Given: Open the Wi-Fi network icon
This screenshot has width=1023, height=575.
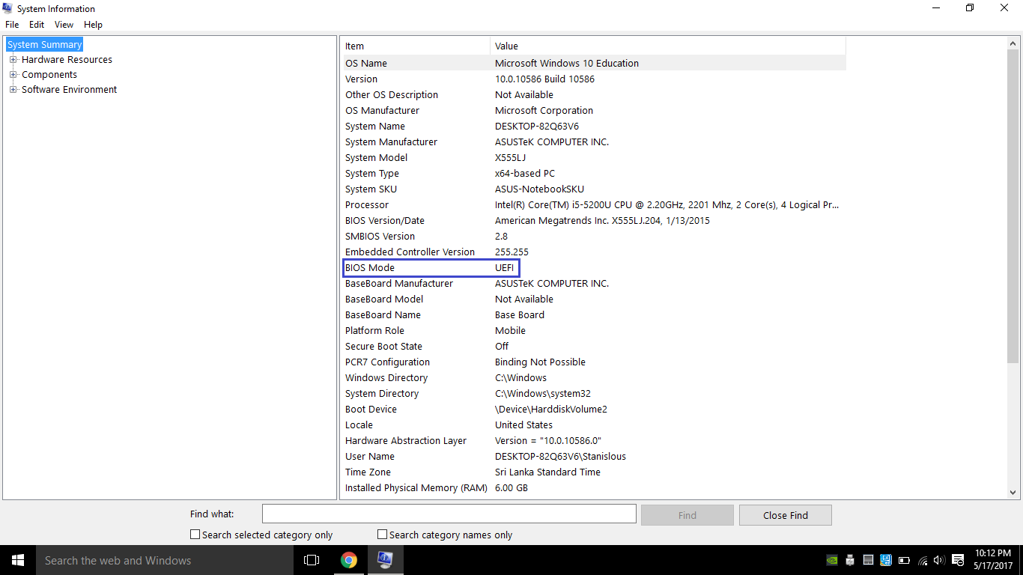Looking at the screenshot, I should (x=923, y=560).
